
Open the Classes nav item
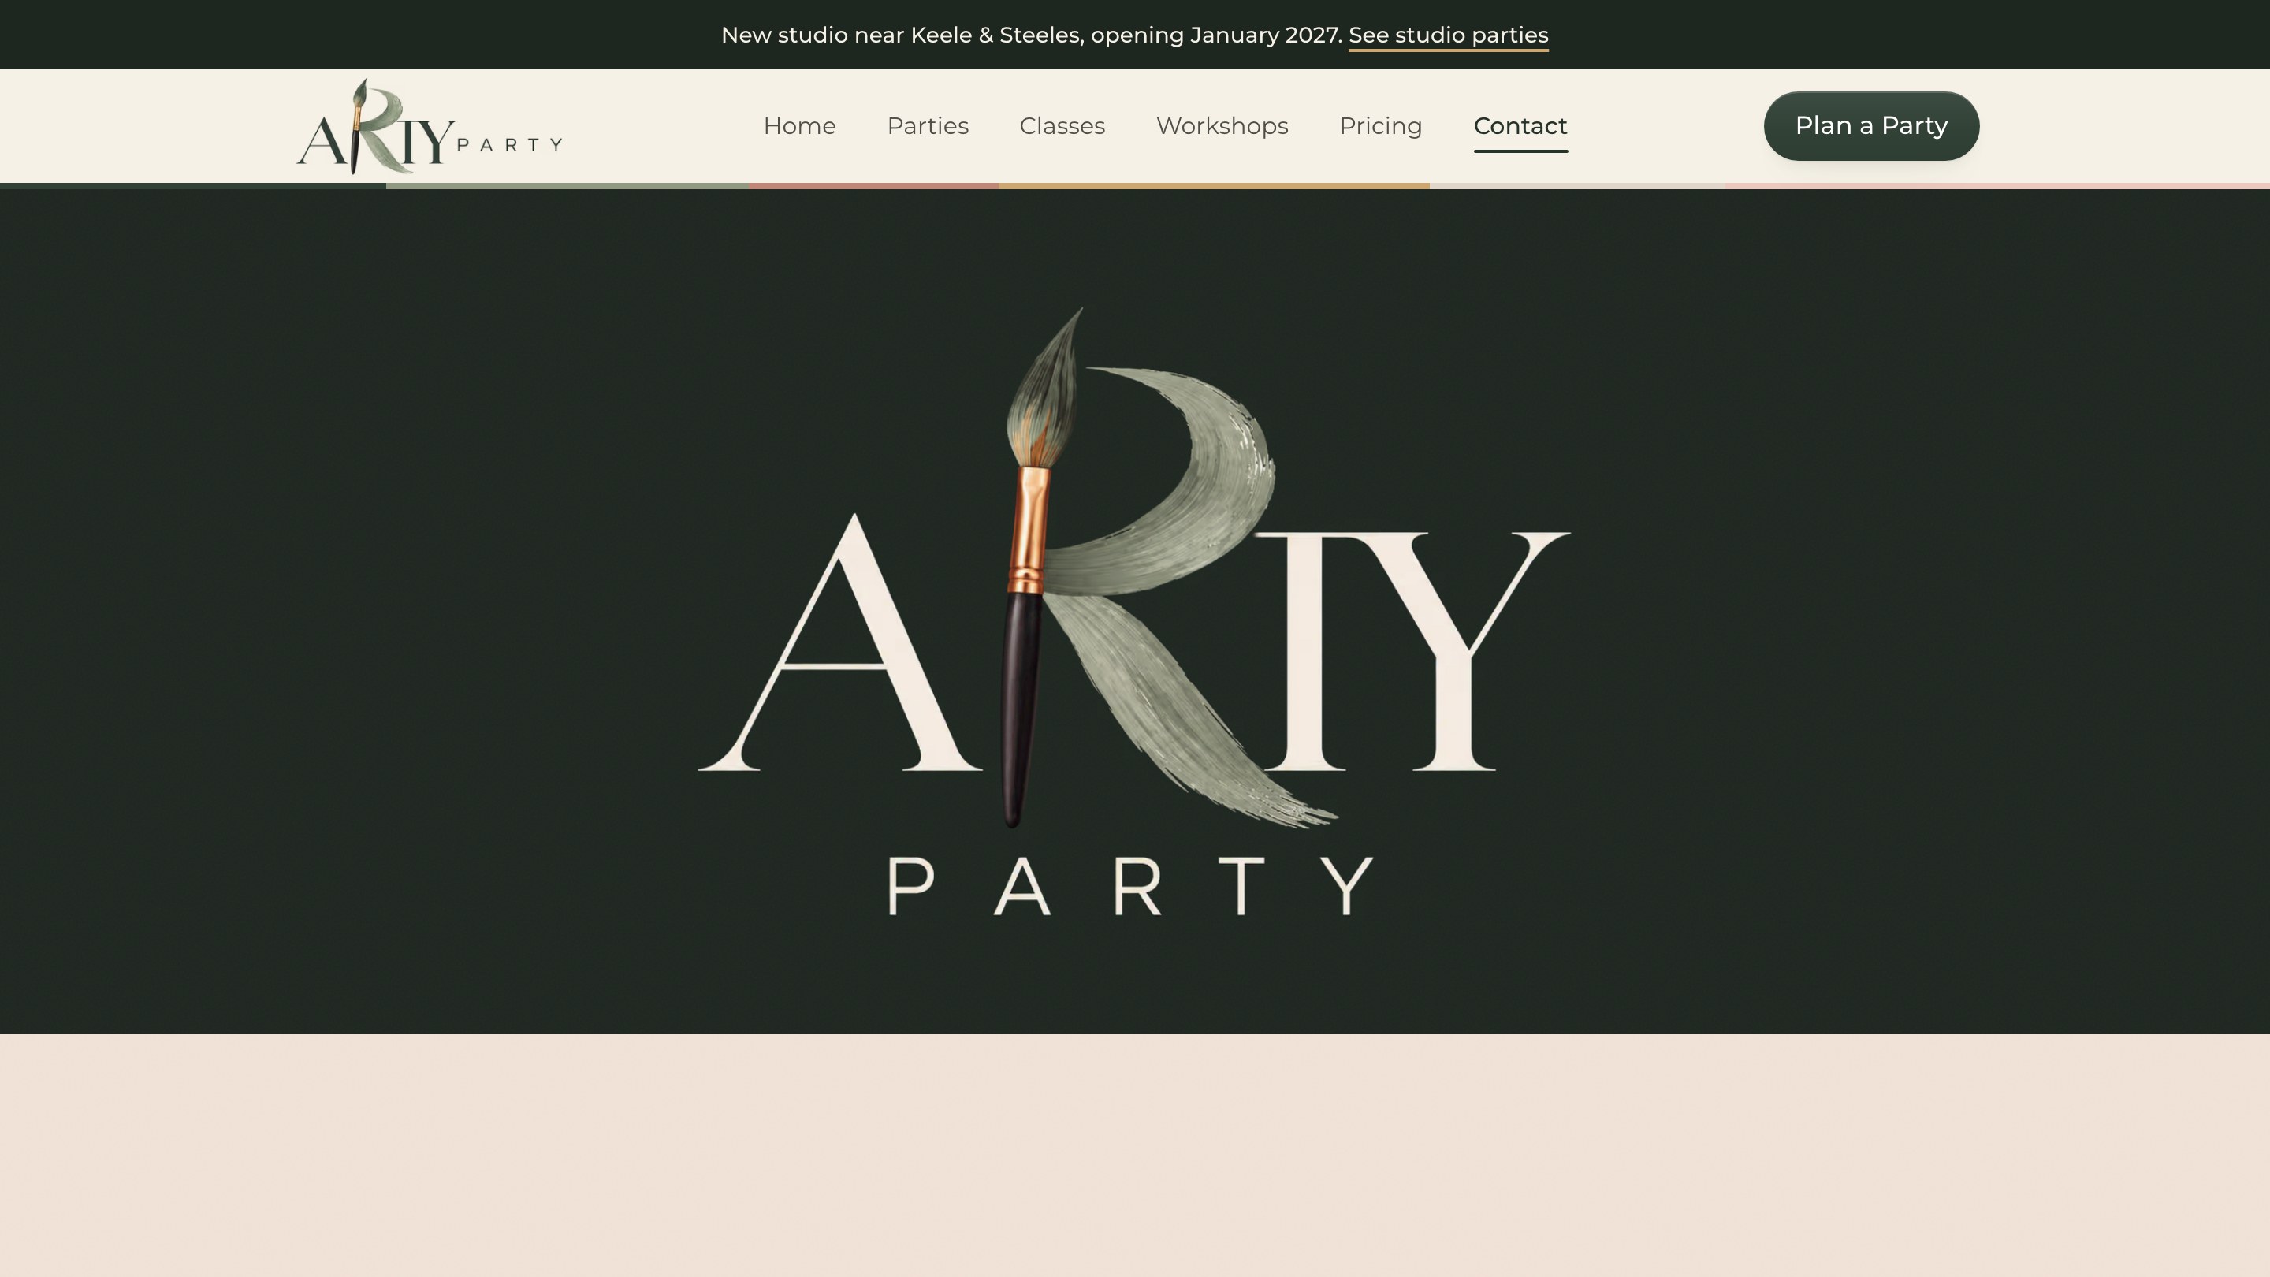click(1062, 126)
